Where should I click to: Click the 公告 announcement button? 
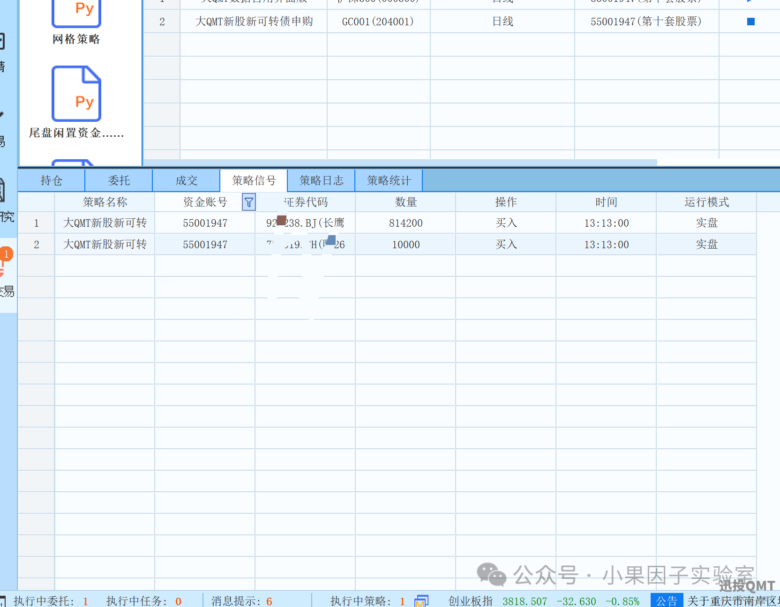[667, 601]
